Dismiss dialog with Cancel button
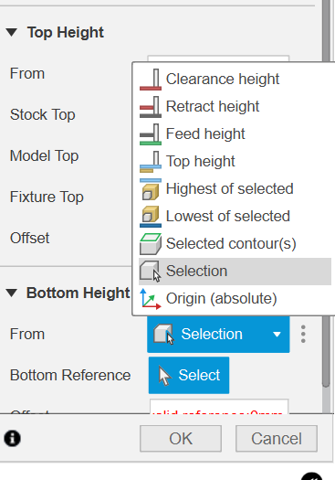335x480 pixels. pyautogui.click(x=277, y=438)
